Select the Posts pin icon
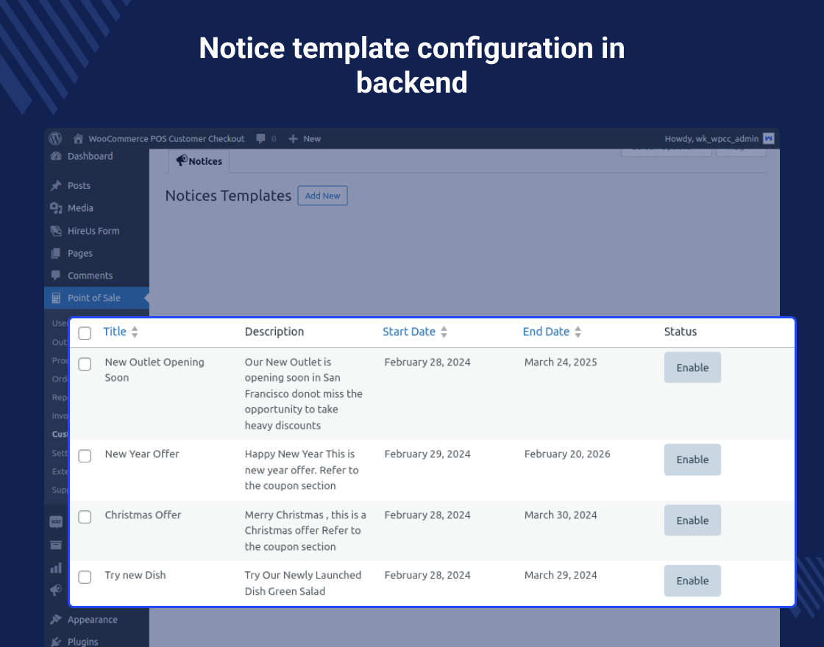The image size is (824, 647). pyautogui.click(x=56, y=185)
